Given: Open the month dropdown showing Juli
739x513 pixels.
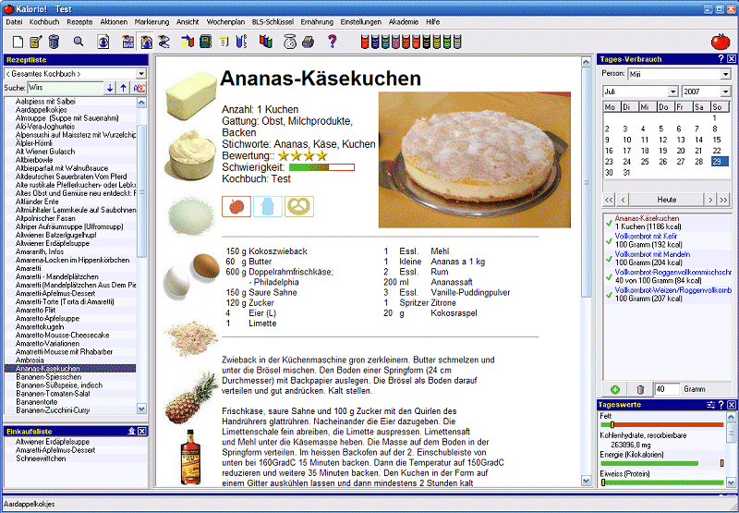Looking at the screenshot, I should click(640, 92).
